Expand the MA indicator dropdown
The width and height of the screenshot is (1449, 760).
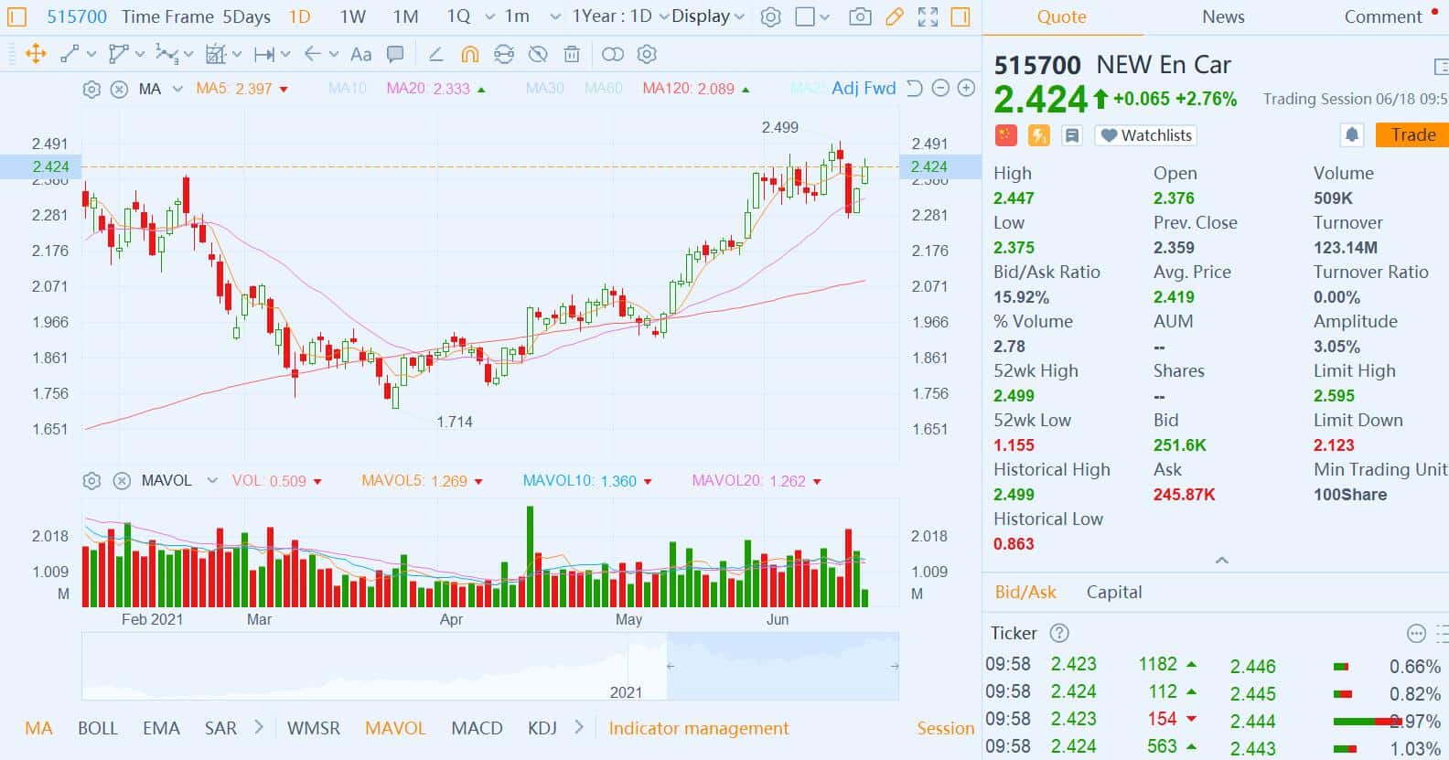177,89
